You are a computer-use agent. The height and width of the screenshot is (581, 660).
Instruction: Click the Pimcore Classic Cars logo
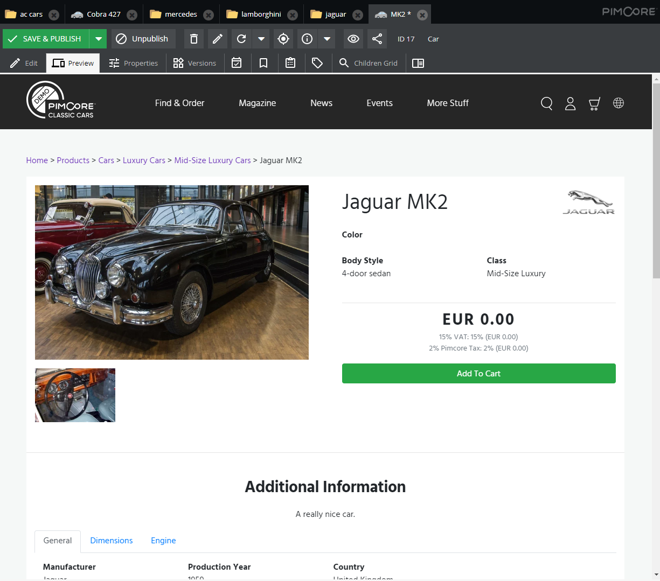pos(60,100)
